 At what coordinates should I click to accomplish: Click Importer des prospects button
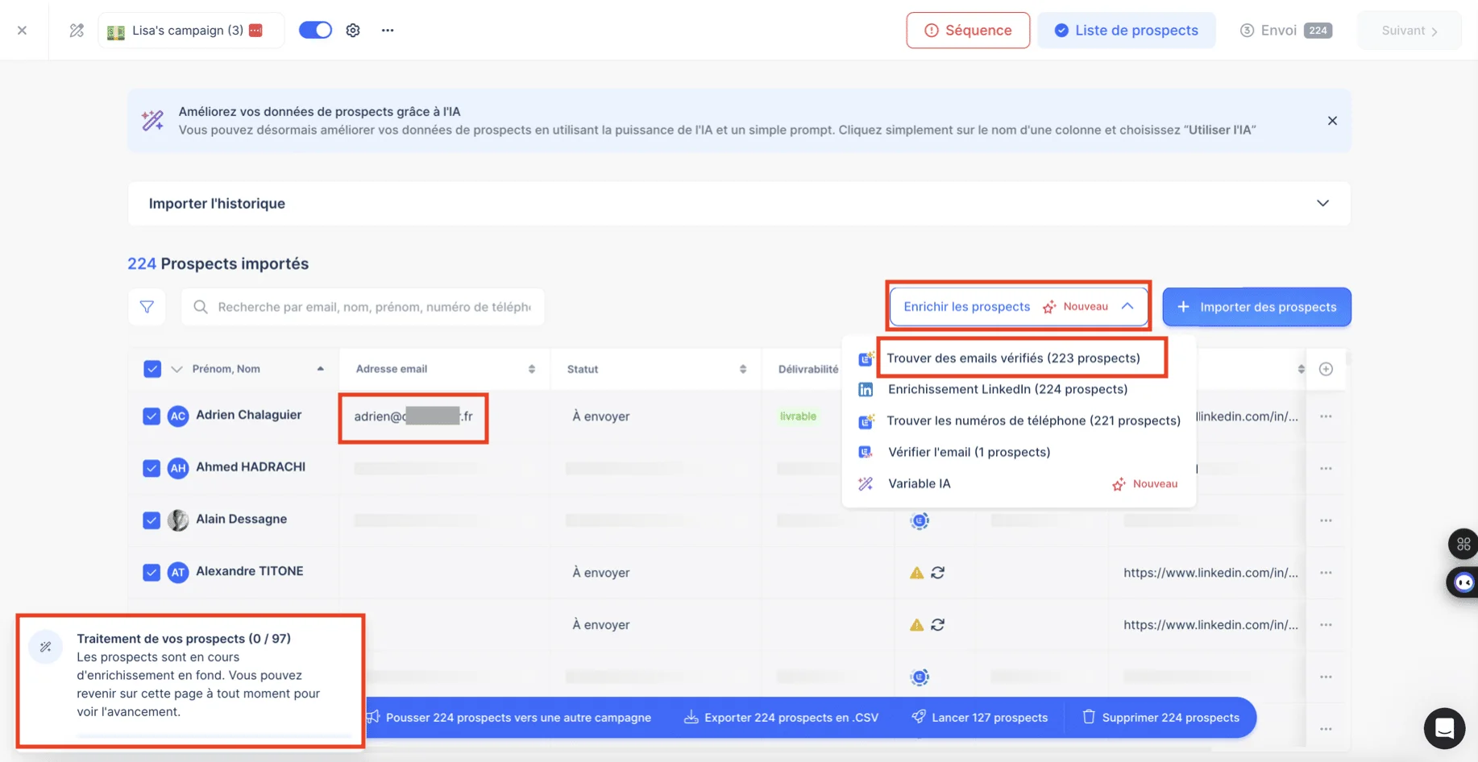pos(1256,307)
